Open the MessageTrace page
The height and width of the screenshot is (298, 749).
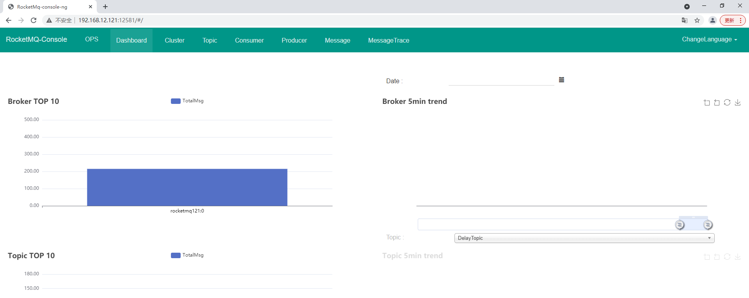tap(389, 40)
